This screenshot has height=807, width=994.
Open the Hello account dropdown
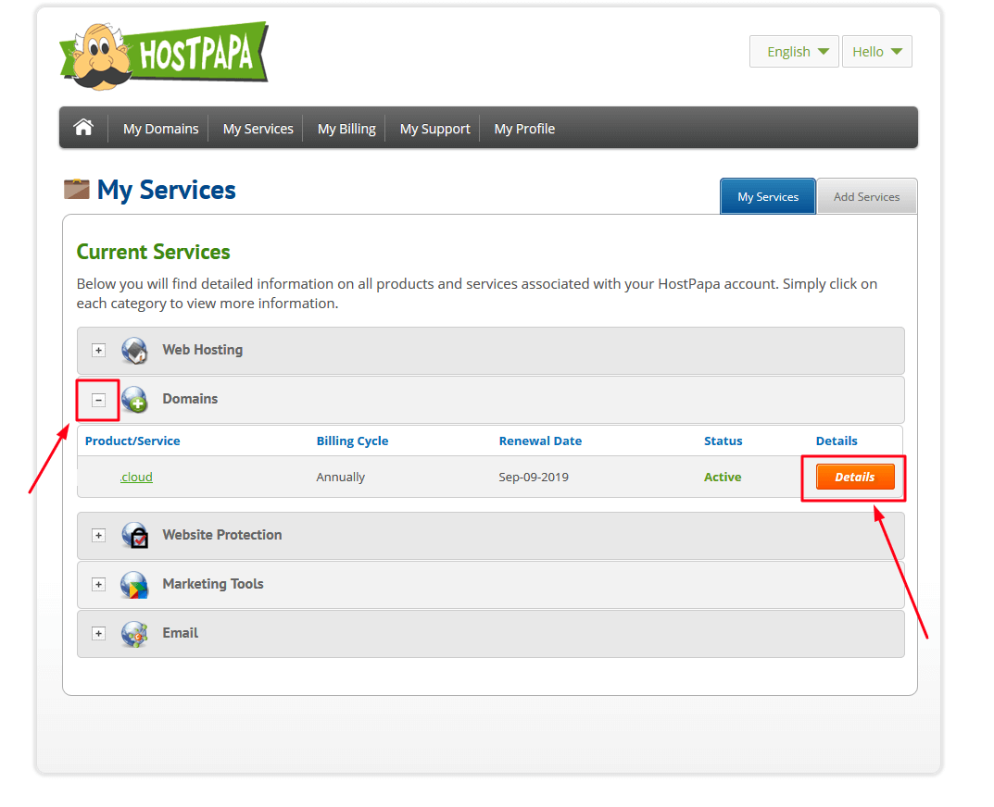click(x=876, y=51)
